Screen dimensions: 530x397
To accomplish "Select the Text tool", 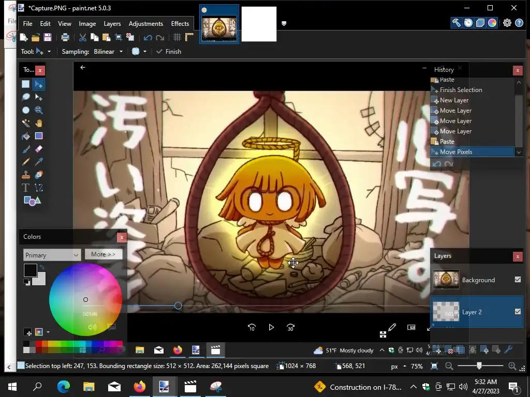I will 26,188.
